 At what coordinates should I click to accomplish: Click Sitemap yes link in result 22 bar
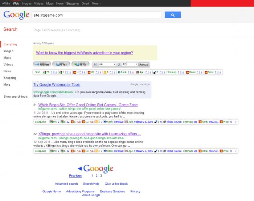195,151
